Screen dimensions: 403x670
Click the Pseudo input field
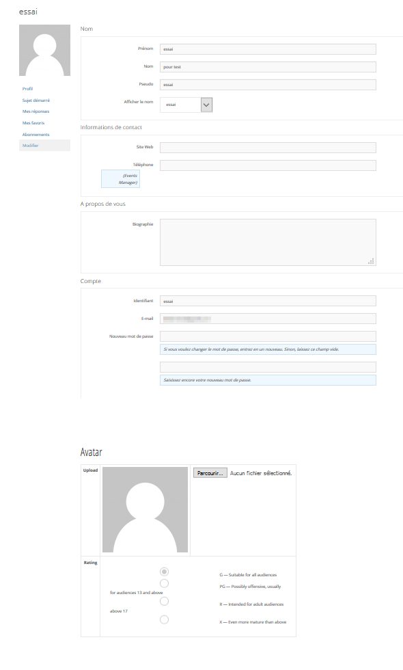[x=268, y=85]
